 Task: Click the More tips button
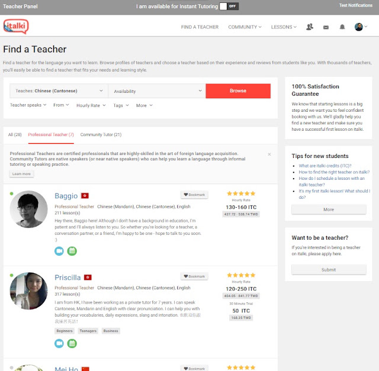(329, 209)
